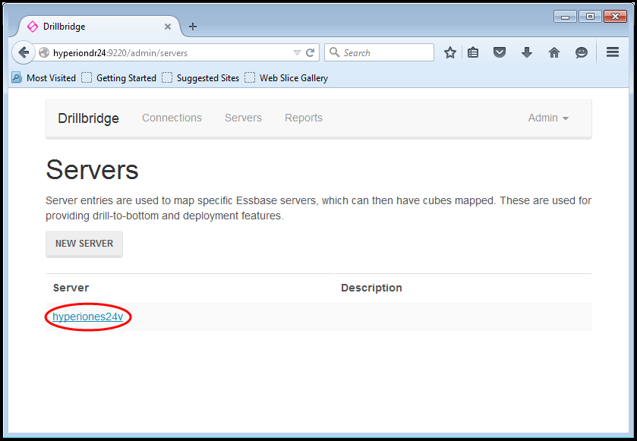637x441 pixels.
Task: Open the Firefox hamburger menu
Action: [x=613, y=52]
